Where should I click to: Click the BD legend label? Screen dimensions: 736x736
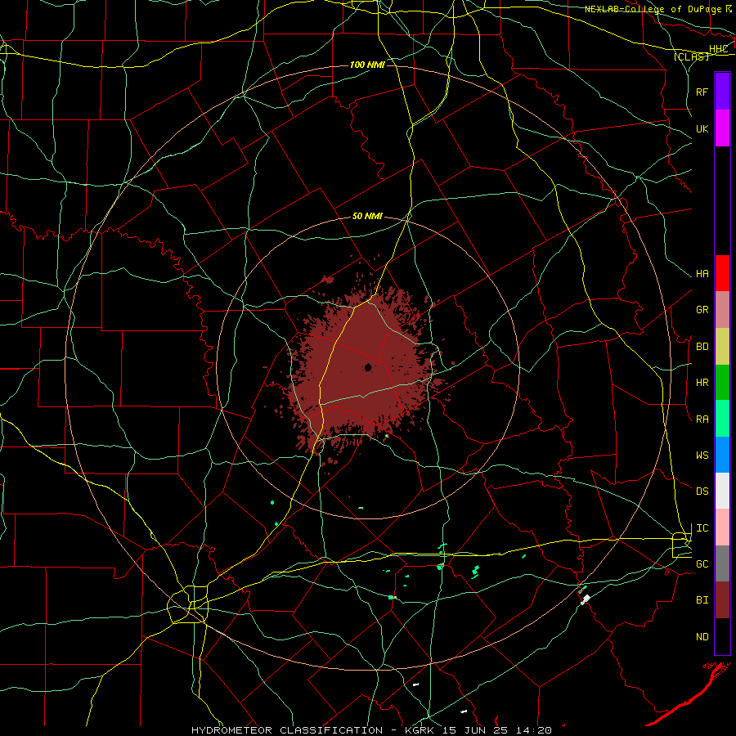(702, 347)
